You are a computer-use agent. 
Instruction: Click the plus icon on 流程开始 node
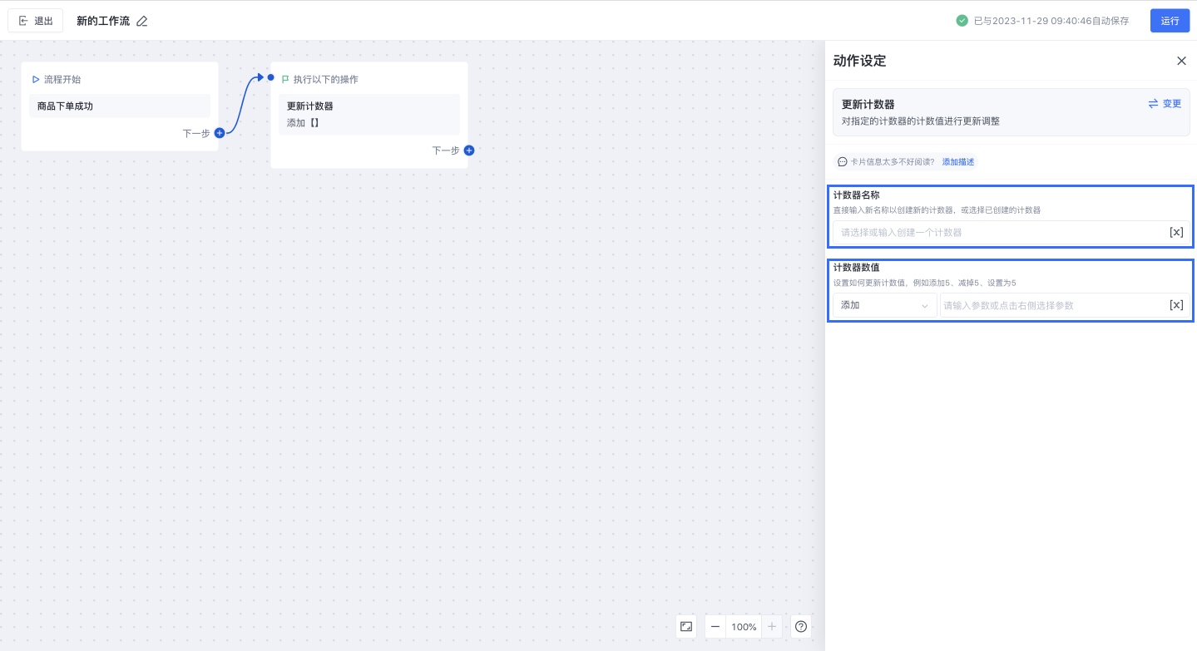[220, 133]
